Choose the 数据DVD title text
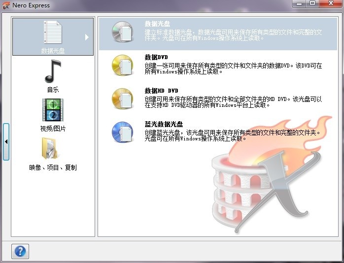The width and height of the screenshot is (344, 263). (157, 57)
